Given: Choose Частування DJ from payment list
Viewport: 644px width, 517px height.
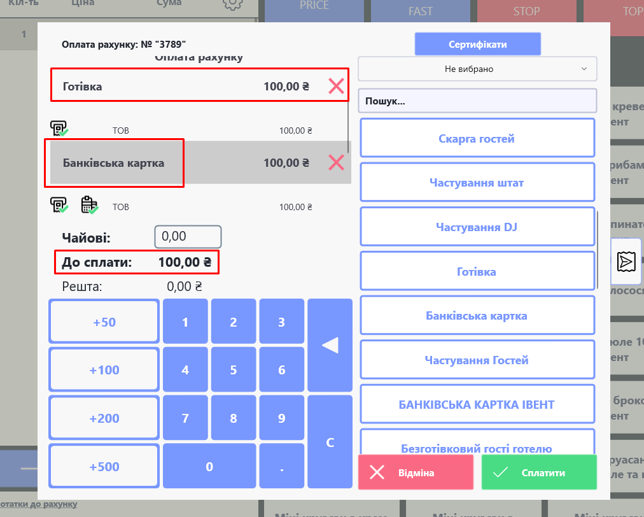Looking at the screenshot, I should coord(477,227).
